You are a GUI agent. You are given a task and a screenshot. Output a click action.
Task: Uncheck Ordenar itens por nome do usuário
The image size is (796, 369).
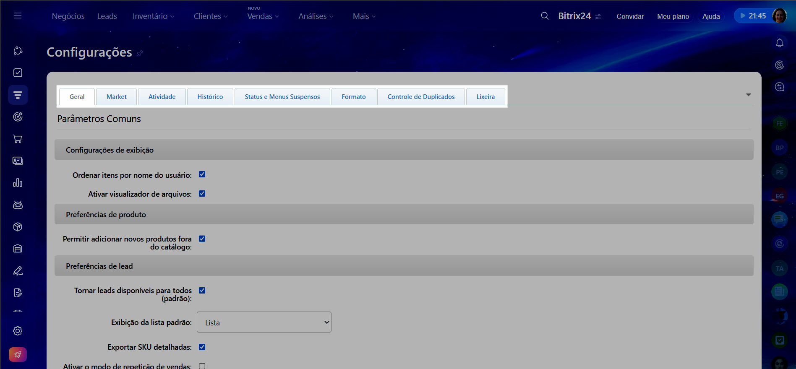pos(202,174)
